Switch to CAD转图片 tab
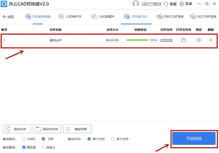This screenshot has width=219, height=153. pos(103,17)
